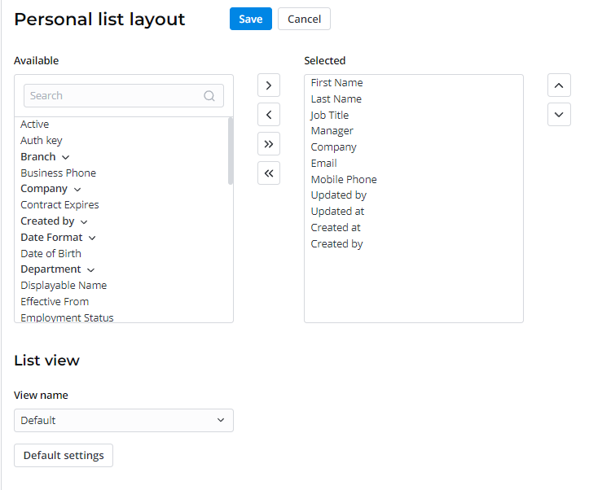Viewport: 589px width, 490px height.
Task: Select Job Title in Selected list
Action: 330,116
